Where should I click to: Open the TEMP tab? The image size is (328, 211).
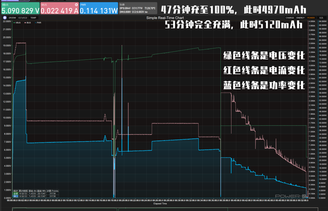pyautogui.click(x=33, y=18)
